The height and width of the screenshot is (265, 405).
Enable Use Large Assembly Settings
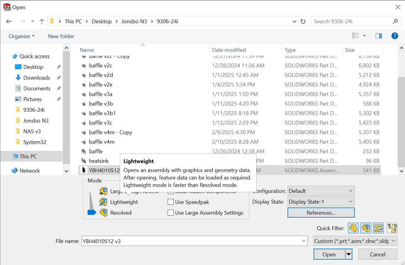(171, 213)
